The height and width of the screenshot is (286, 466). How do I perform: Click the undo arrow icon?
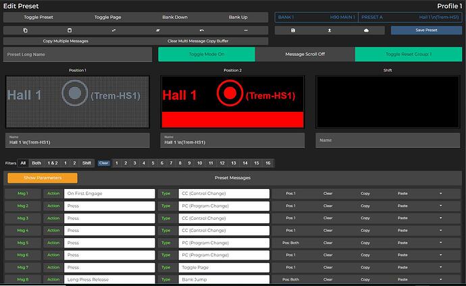click(x=202, y=30)
